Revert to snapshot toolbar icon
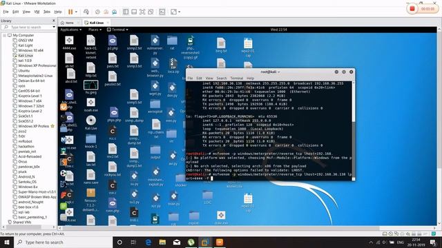Image resolution: width=442 pixels, height=248 pixels. coord(106,12)
